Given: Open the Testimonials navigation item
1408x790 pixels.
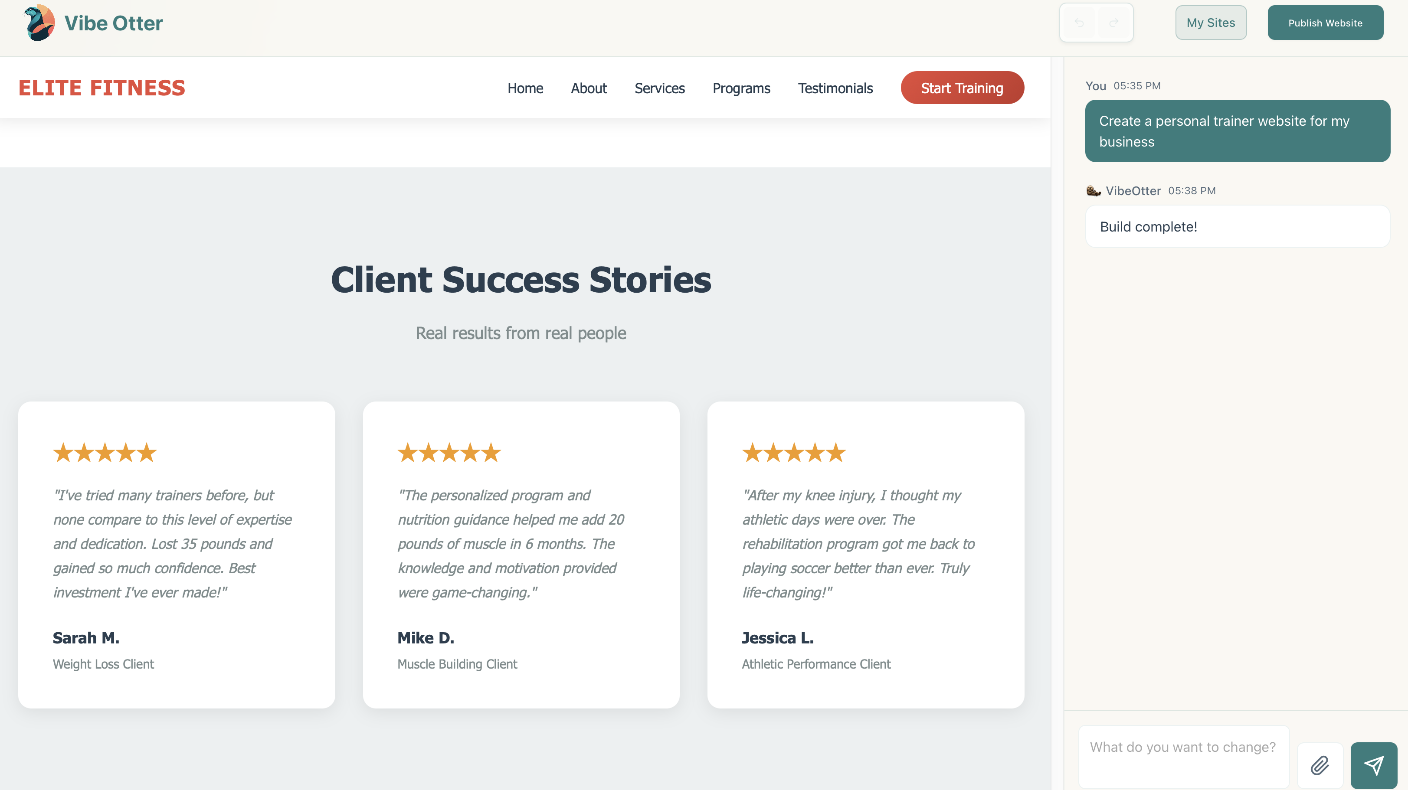Looking at the screenshot, I should click(835, 88).
